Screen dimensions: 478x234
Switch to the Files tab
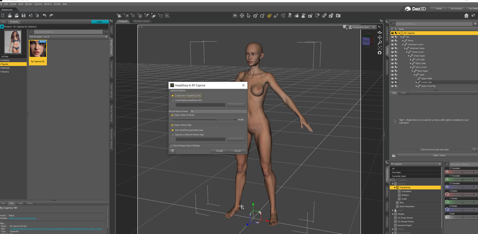click(3, 22)
